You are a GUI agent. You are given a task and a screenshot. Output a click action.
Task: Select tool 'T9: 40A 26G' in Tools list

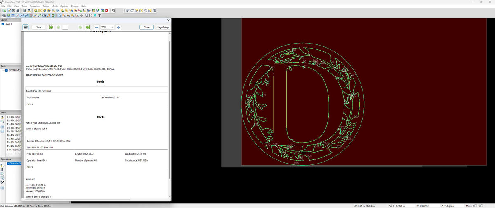tap(14, 146)
